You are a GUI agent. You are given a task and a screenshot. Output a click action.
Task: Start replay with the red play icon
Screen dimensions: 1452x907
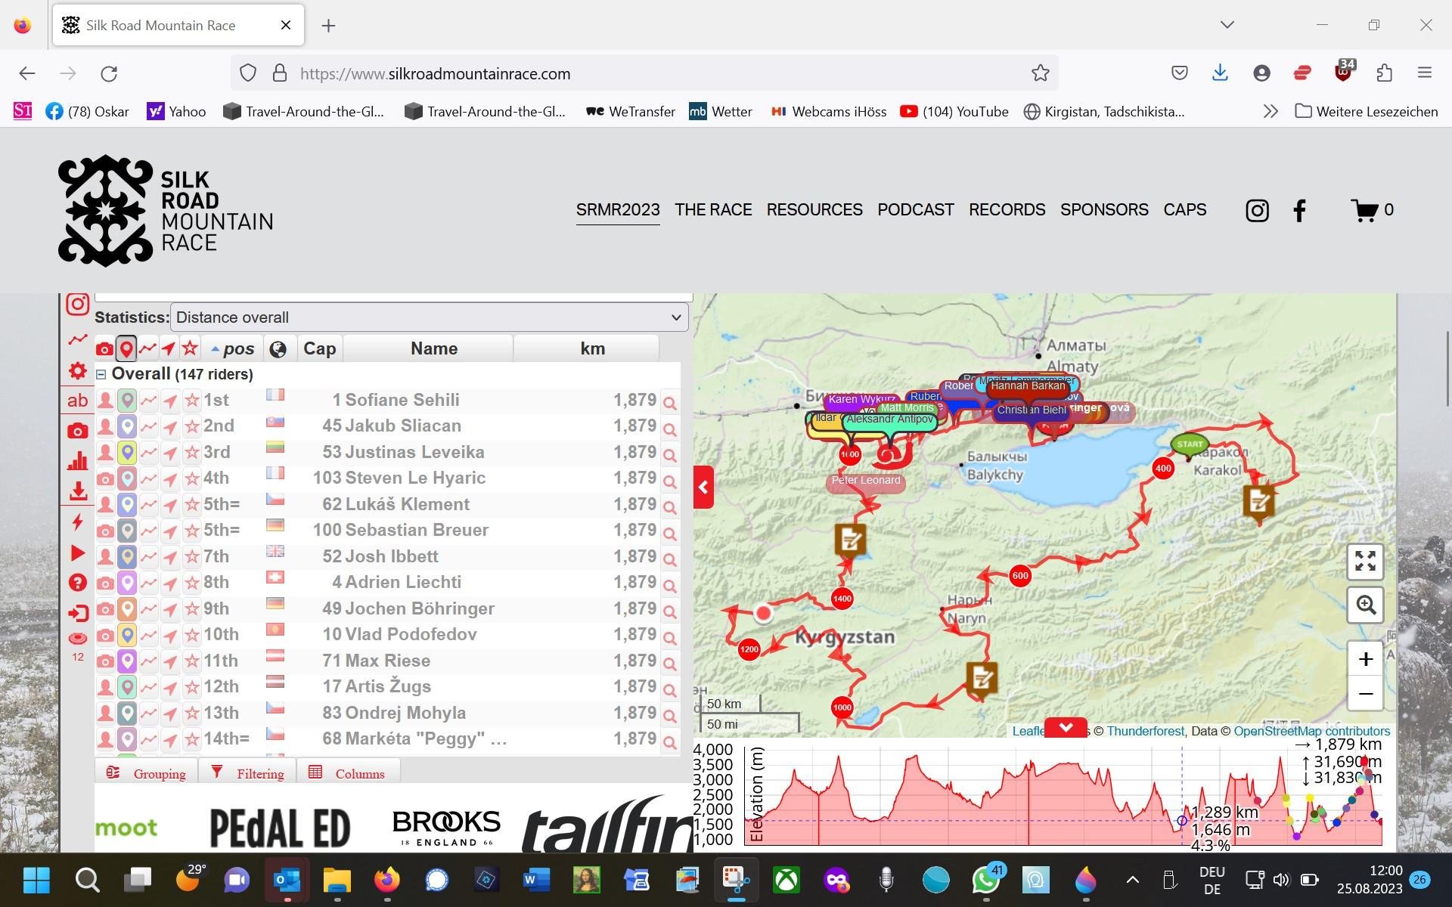77,553
